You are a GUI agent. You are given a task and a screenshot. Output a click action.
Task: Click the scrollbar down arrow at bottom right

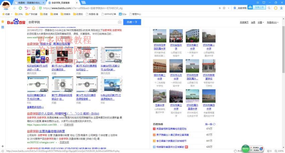pos(283,148)
